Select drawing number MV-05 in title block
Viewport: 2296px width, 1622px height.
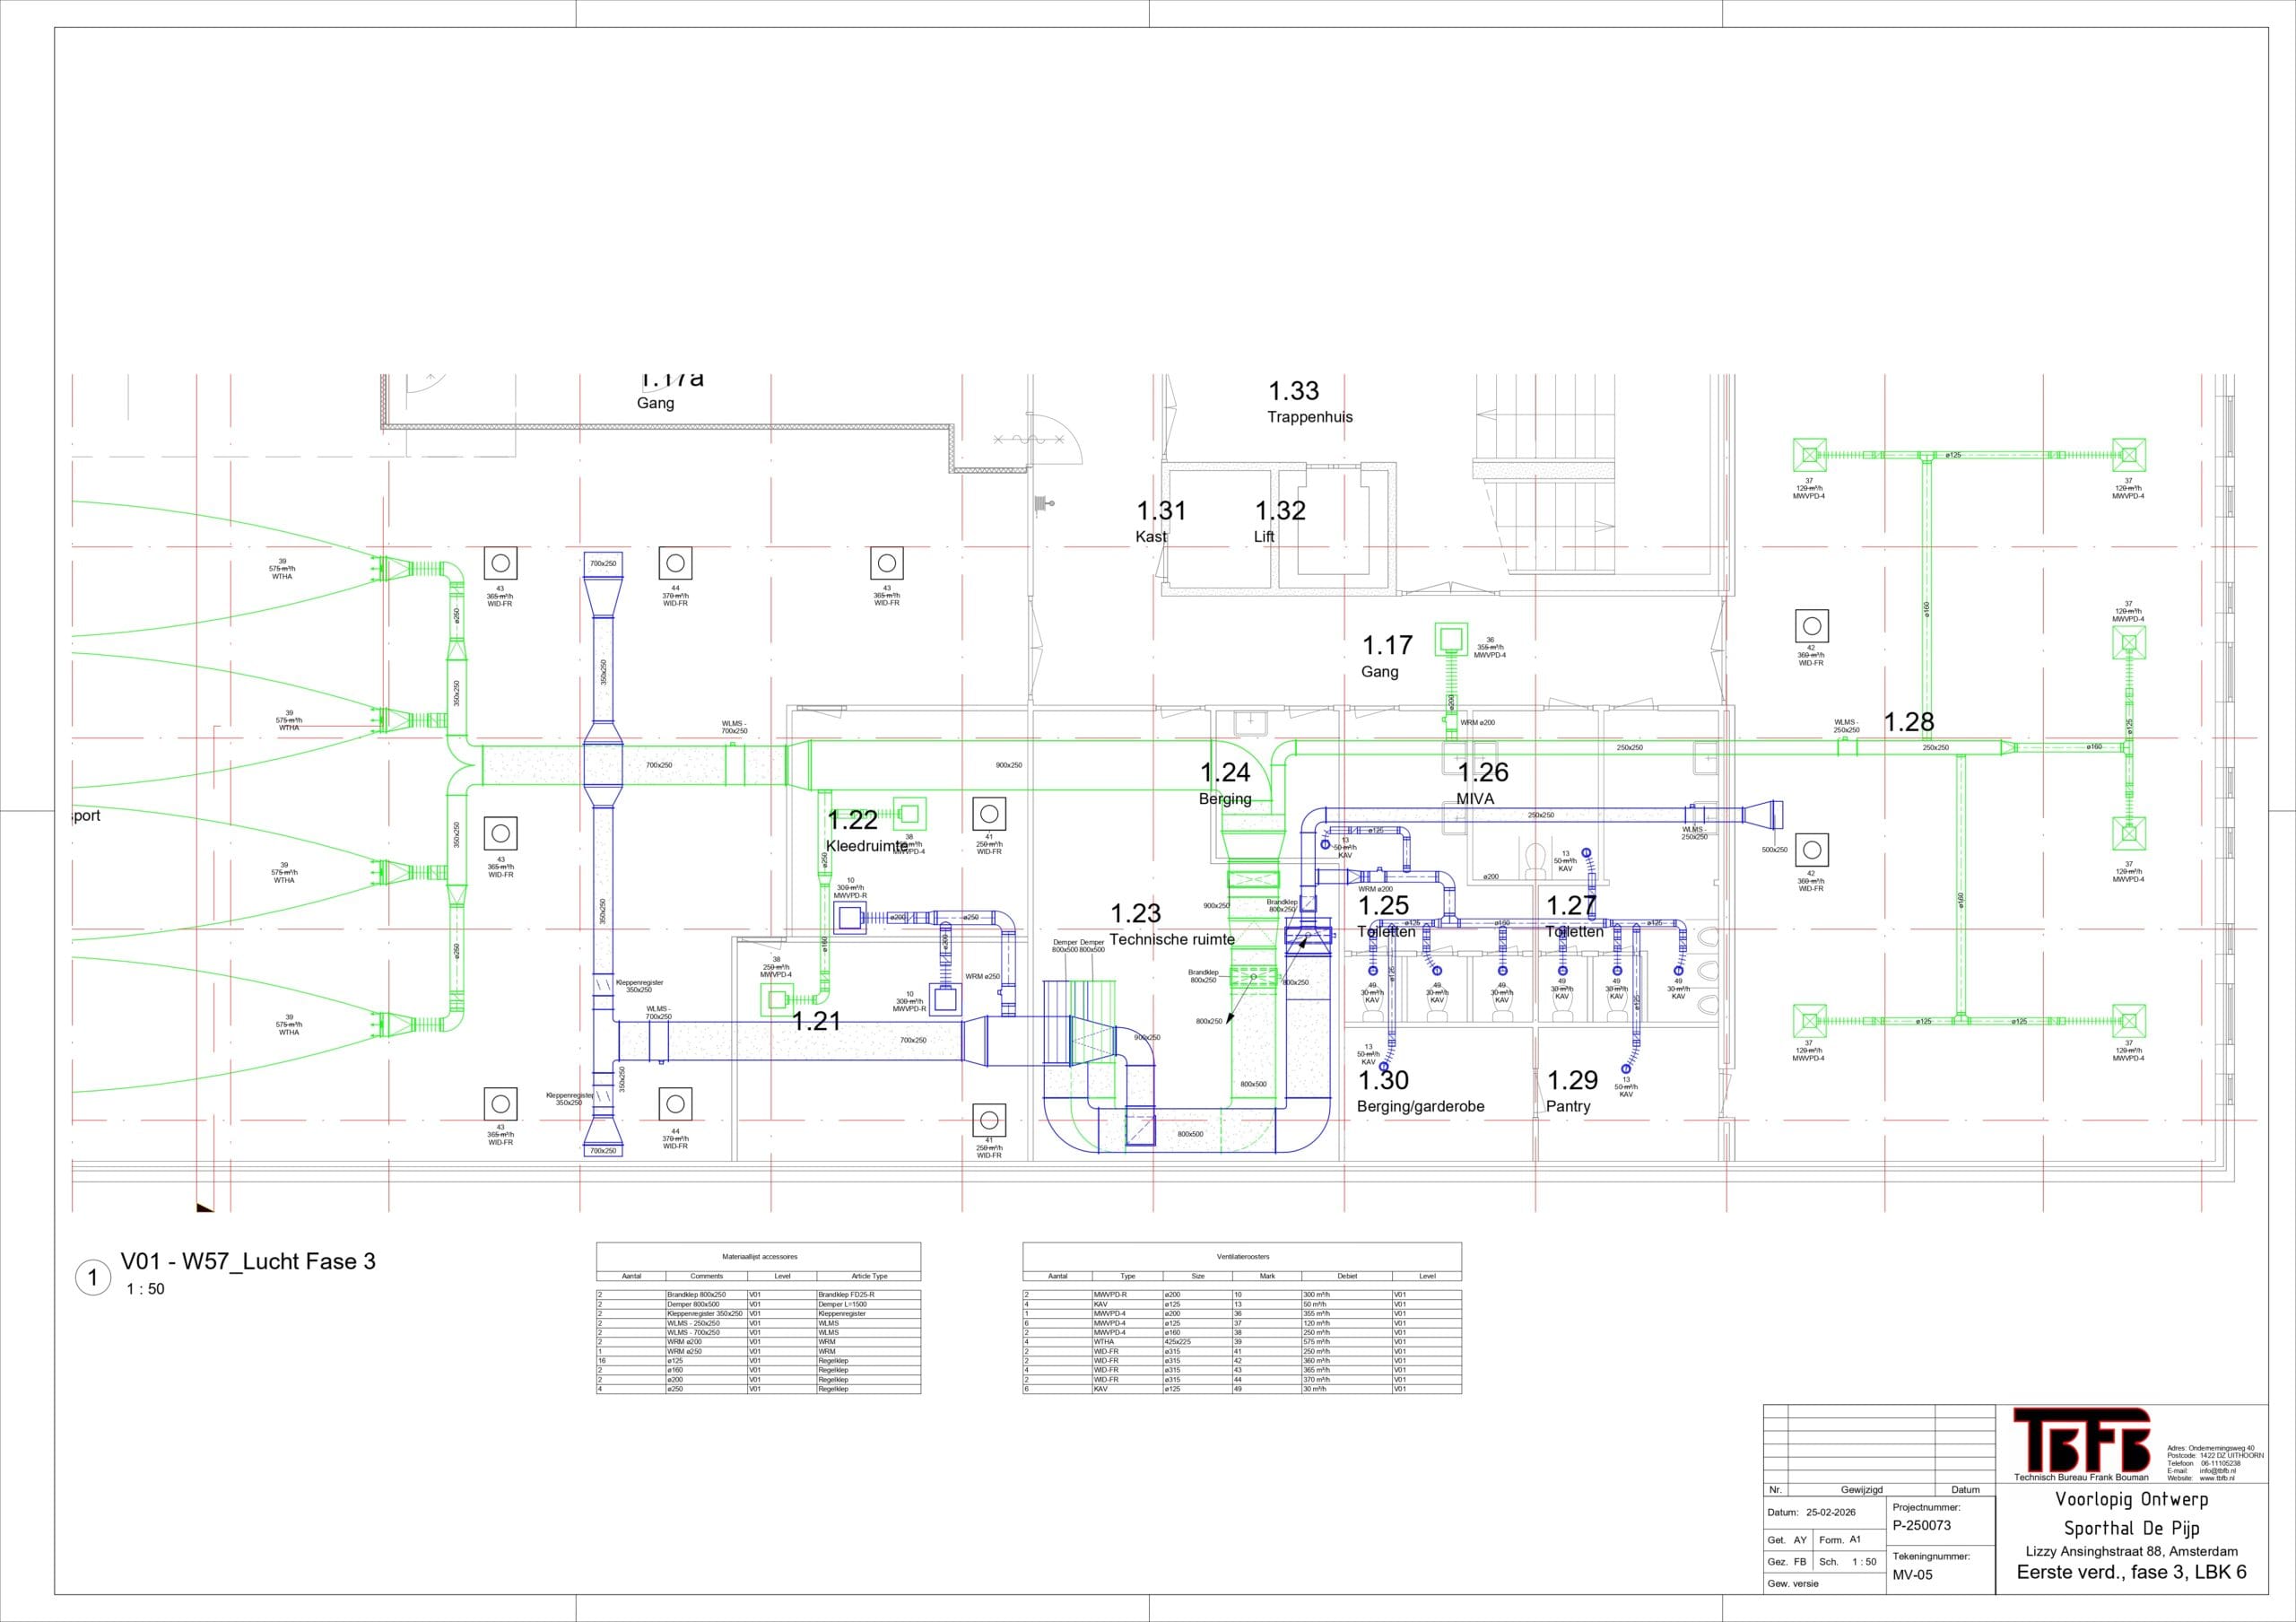tap(1912, 1575)
